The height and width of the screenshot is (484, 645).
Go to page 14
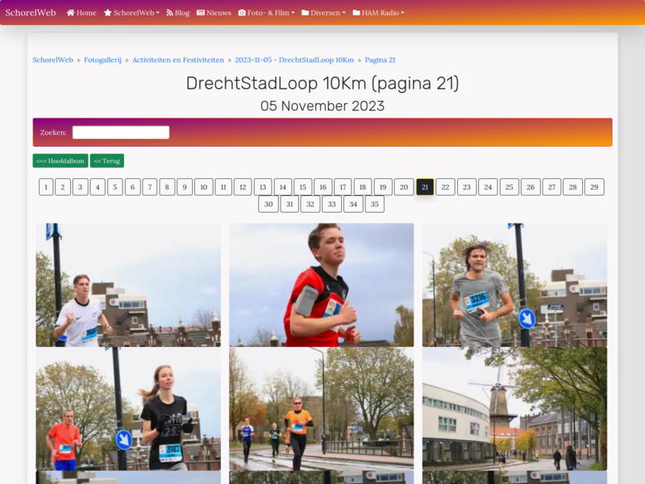pos(283,187)
